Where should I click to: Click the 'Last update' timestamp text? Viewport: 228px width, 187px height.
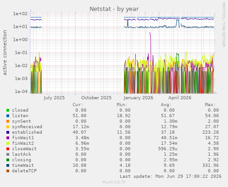(x=171, y=176)
